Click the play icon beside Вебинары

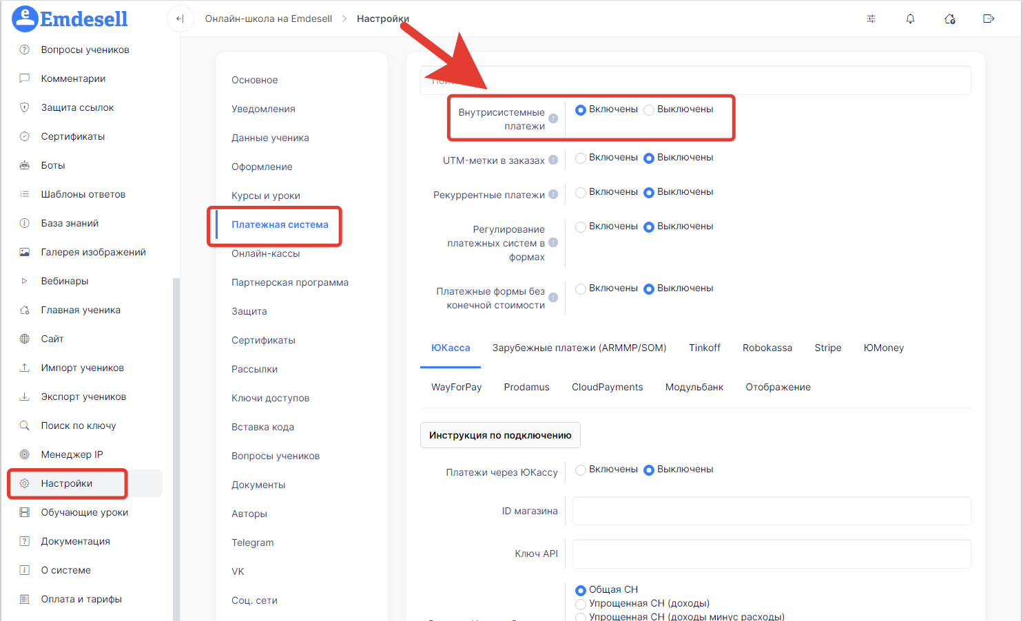25,281
